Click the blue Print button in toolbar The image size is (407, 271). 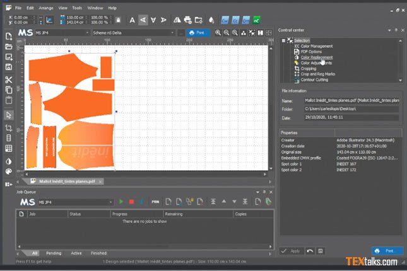tap(199, 32)
